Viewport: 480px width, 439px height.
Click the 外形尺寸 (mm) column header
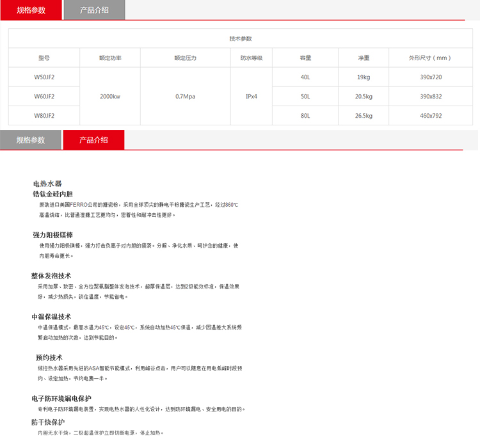click(431, 58)
